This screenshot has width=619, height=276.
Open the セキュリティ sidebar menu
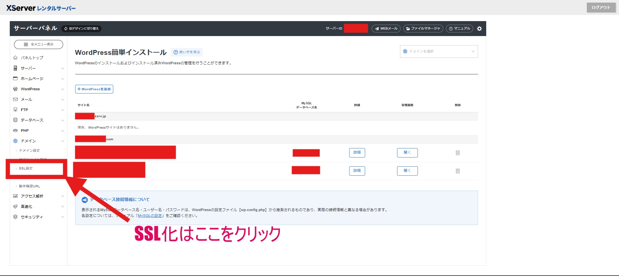pos(32,217)
